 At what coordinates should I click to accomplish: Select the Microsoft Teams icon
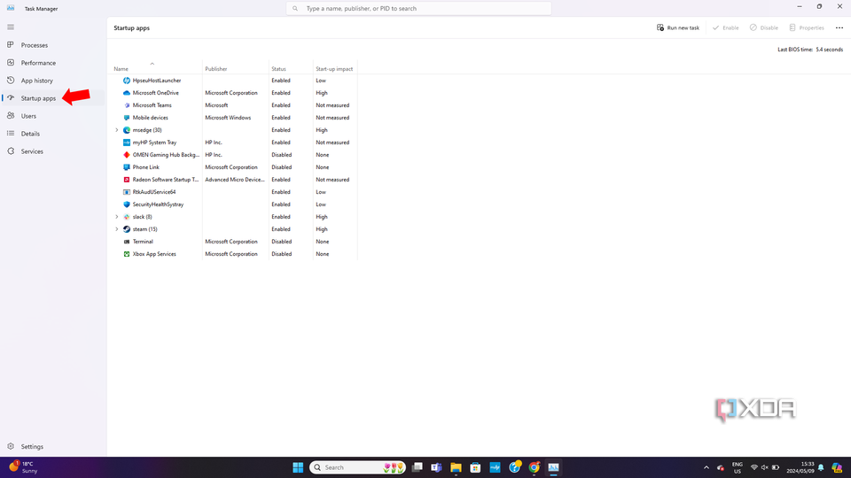[x=127, y=105]
